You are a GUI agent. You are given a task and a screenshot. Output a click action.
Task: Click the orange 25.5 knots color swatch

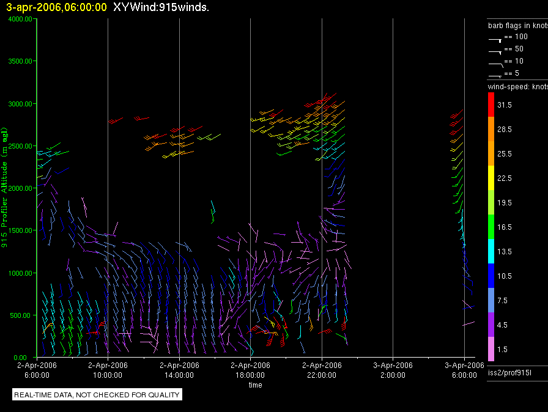491,153
